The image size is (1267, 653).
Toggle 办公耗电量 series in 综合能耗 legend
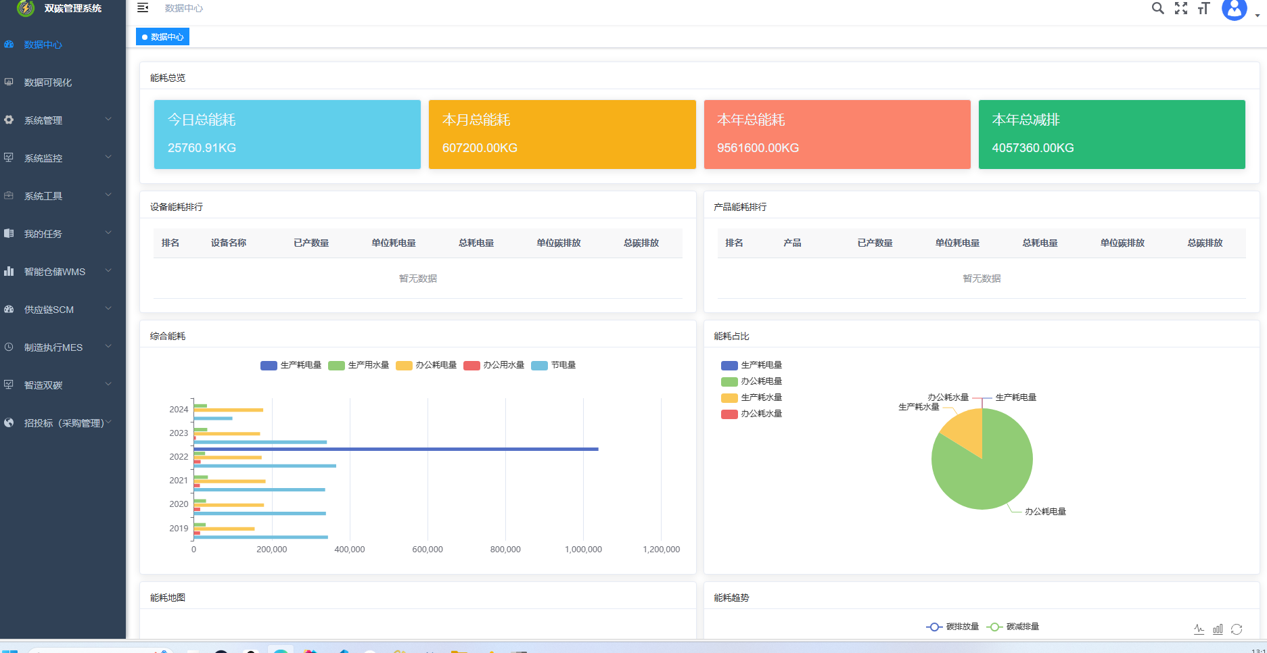426,365
